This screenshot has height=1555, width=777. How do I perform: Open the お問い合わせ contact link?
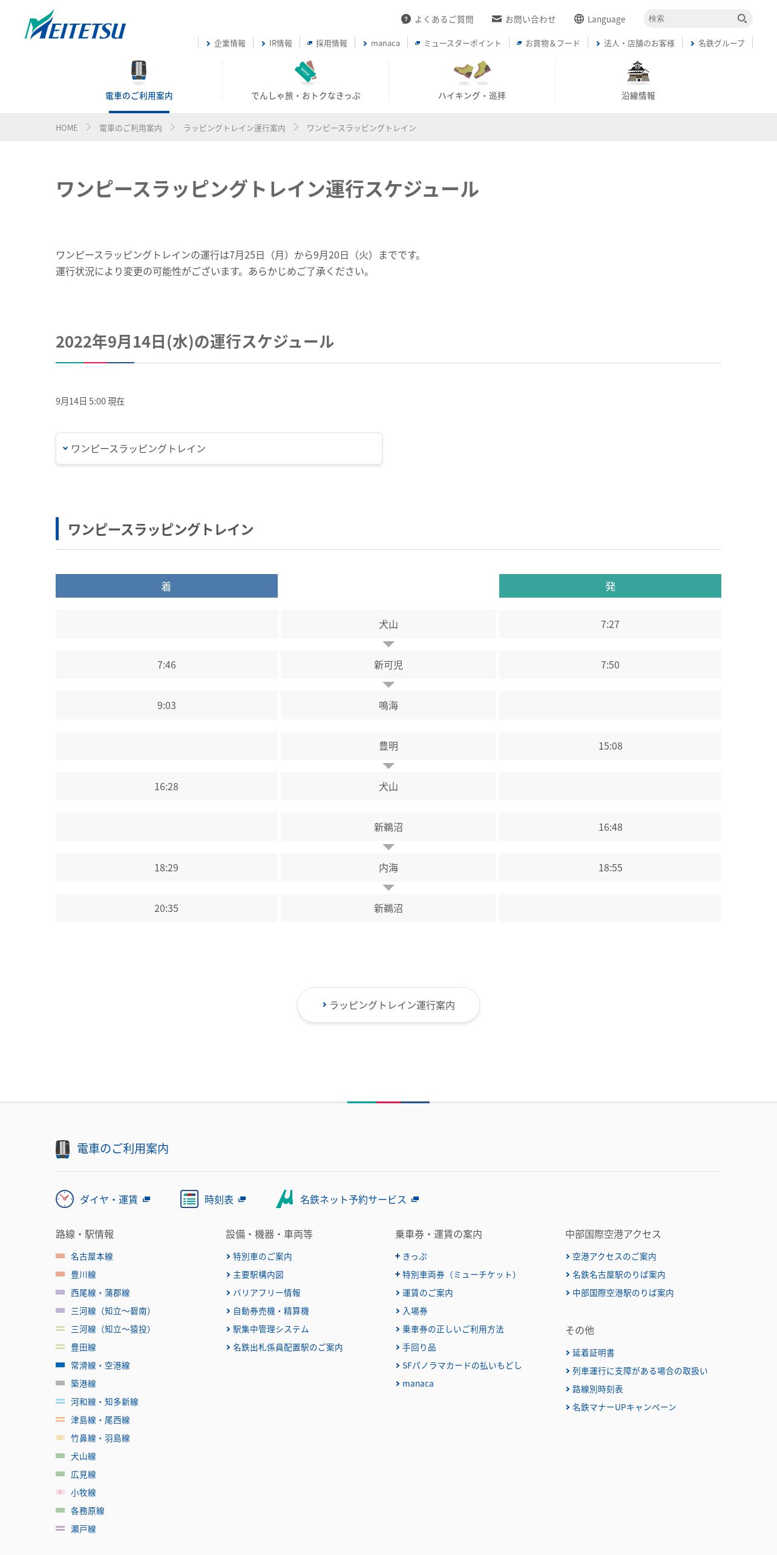pyautogui.click(x=523, y=19)
